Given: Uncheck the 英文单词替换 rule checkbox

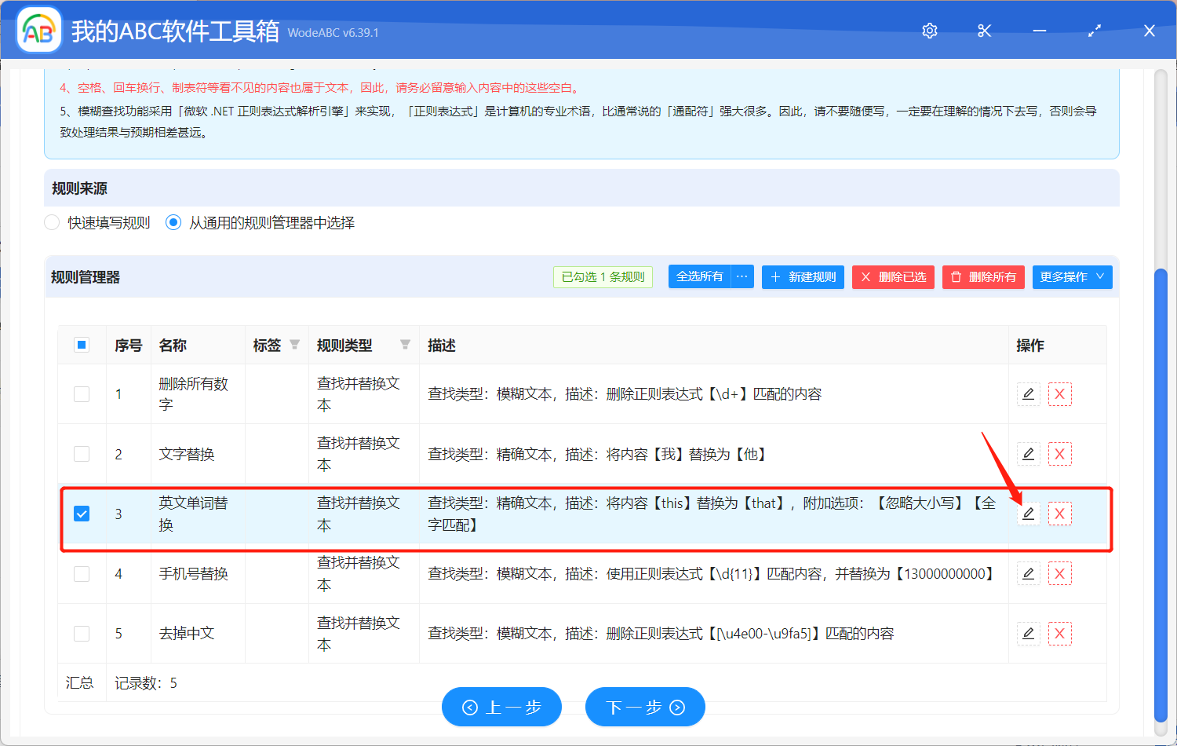Looking at the screenshot, I should coord(82,514).
